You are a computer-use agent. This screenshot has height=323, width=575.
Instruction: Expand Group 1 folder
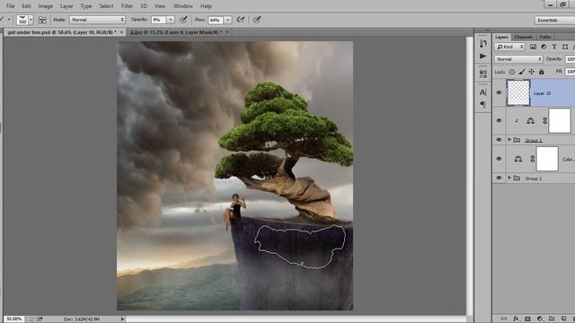point(509,140)
